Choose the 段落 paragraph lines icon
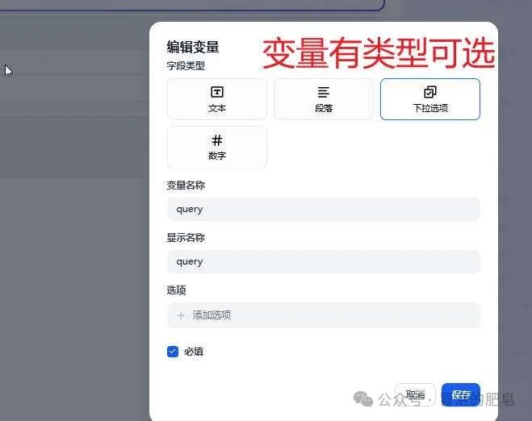532x421 pixels. [323, 92]
